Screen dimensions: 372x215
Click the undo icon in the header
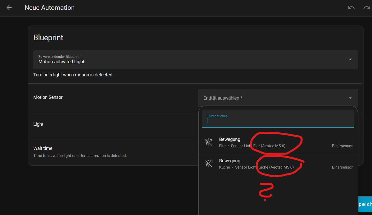[x=351, y=8]
